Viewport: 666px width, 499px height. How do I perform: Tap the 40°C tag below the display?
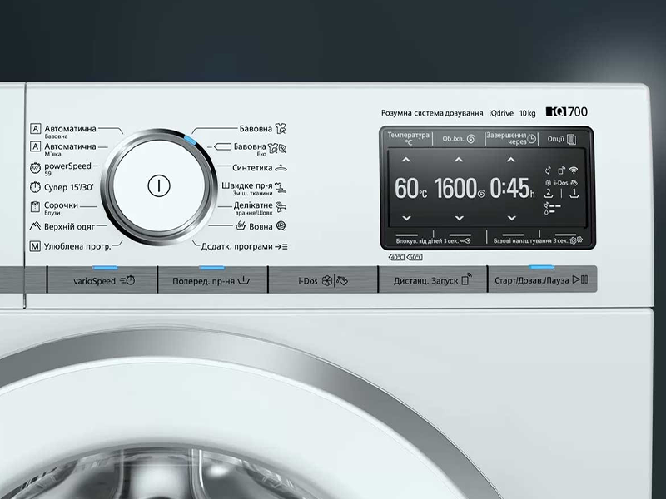click(x=397, y=257)
